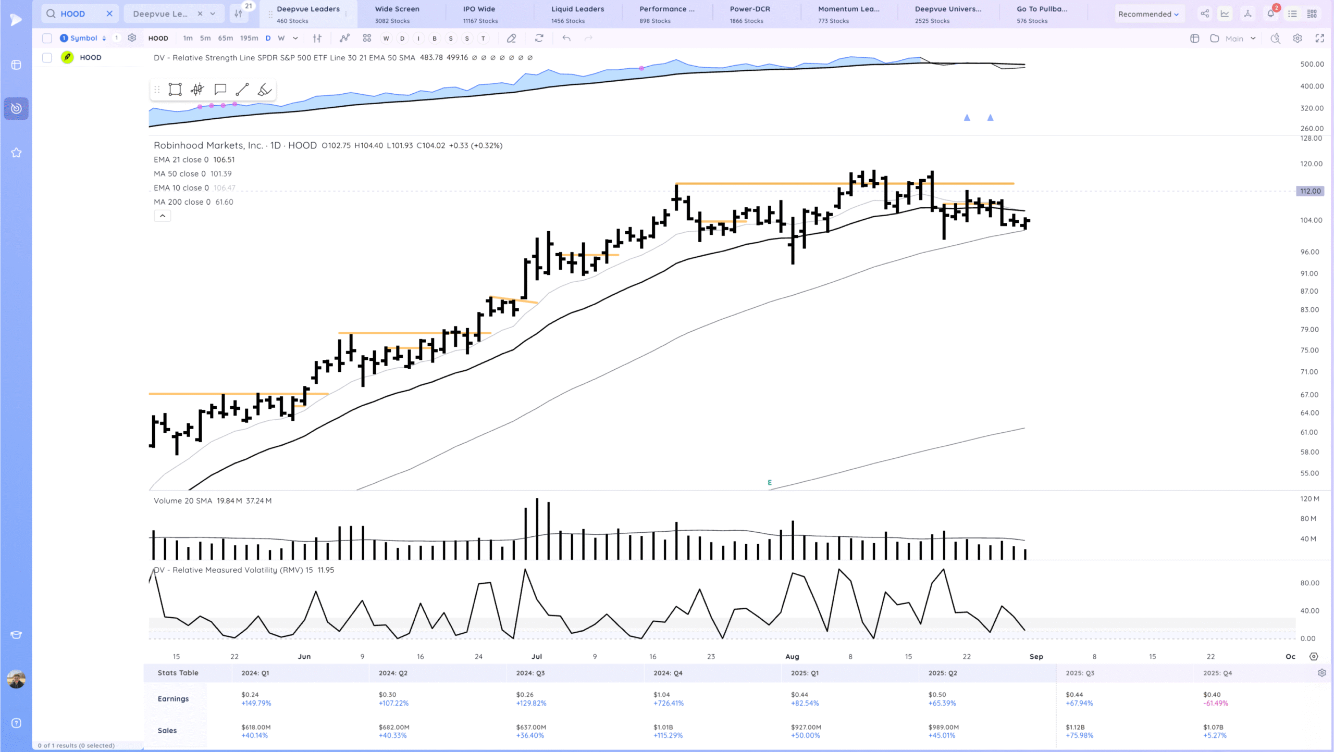Open the Deepvue Leaders tab options menu
This screenshot has width=1334, height=752.
tap(346, 14)
